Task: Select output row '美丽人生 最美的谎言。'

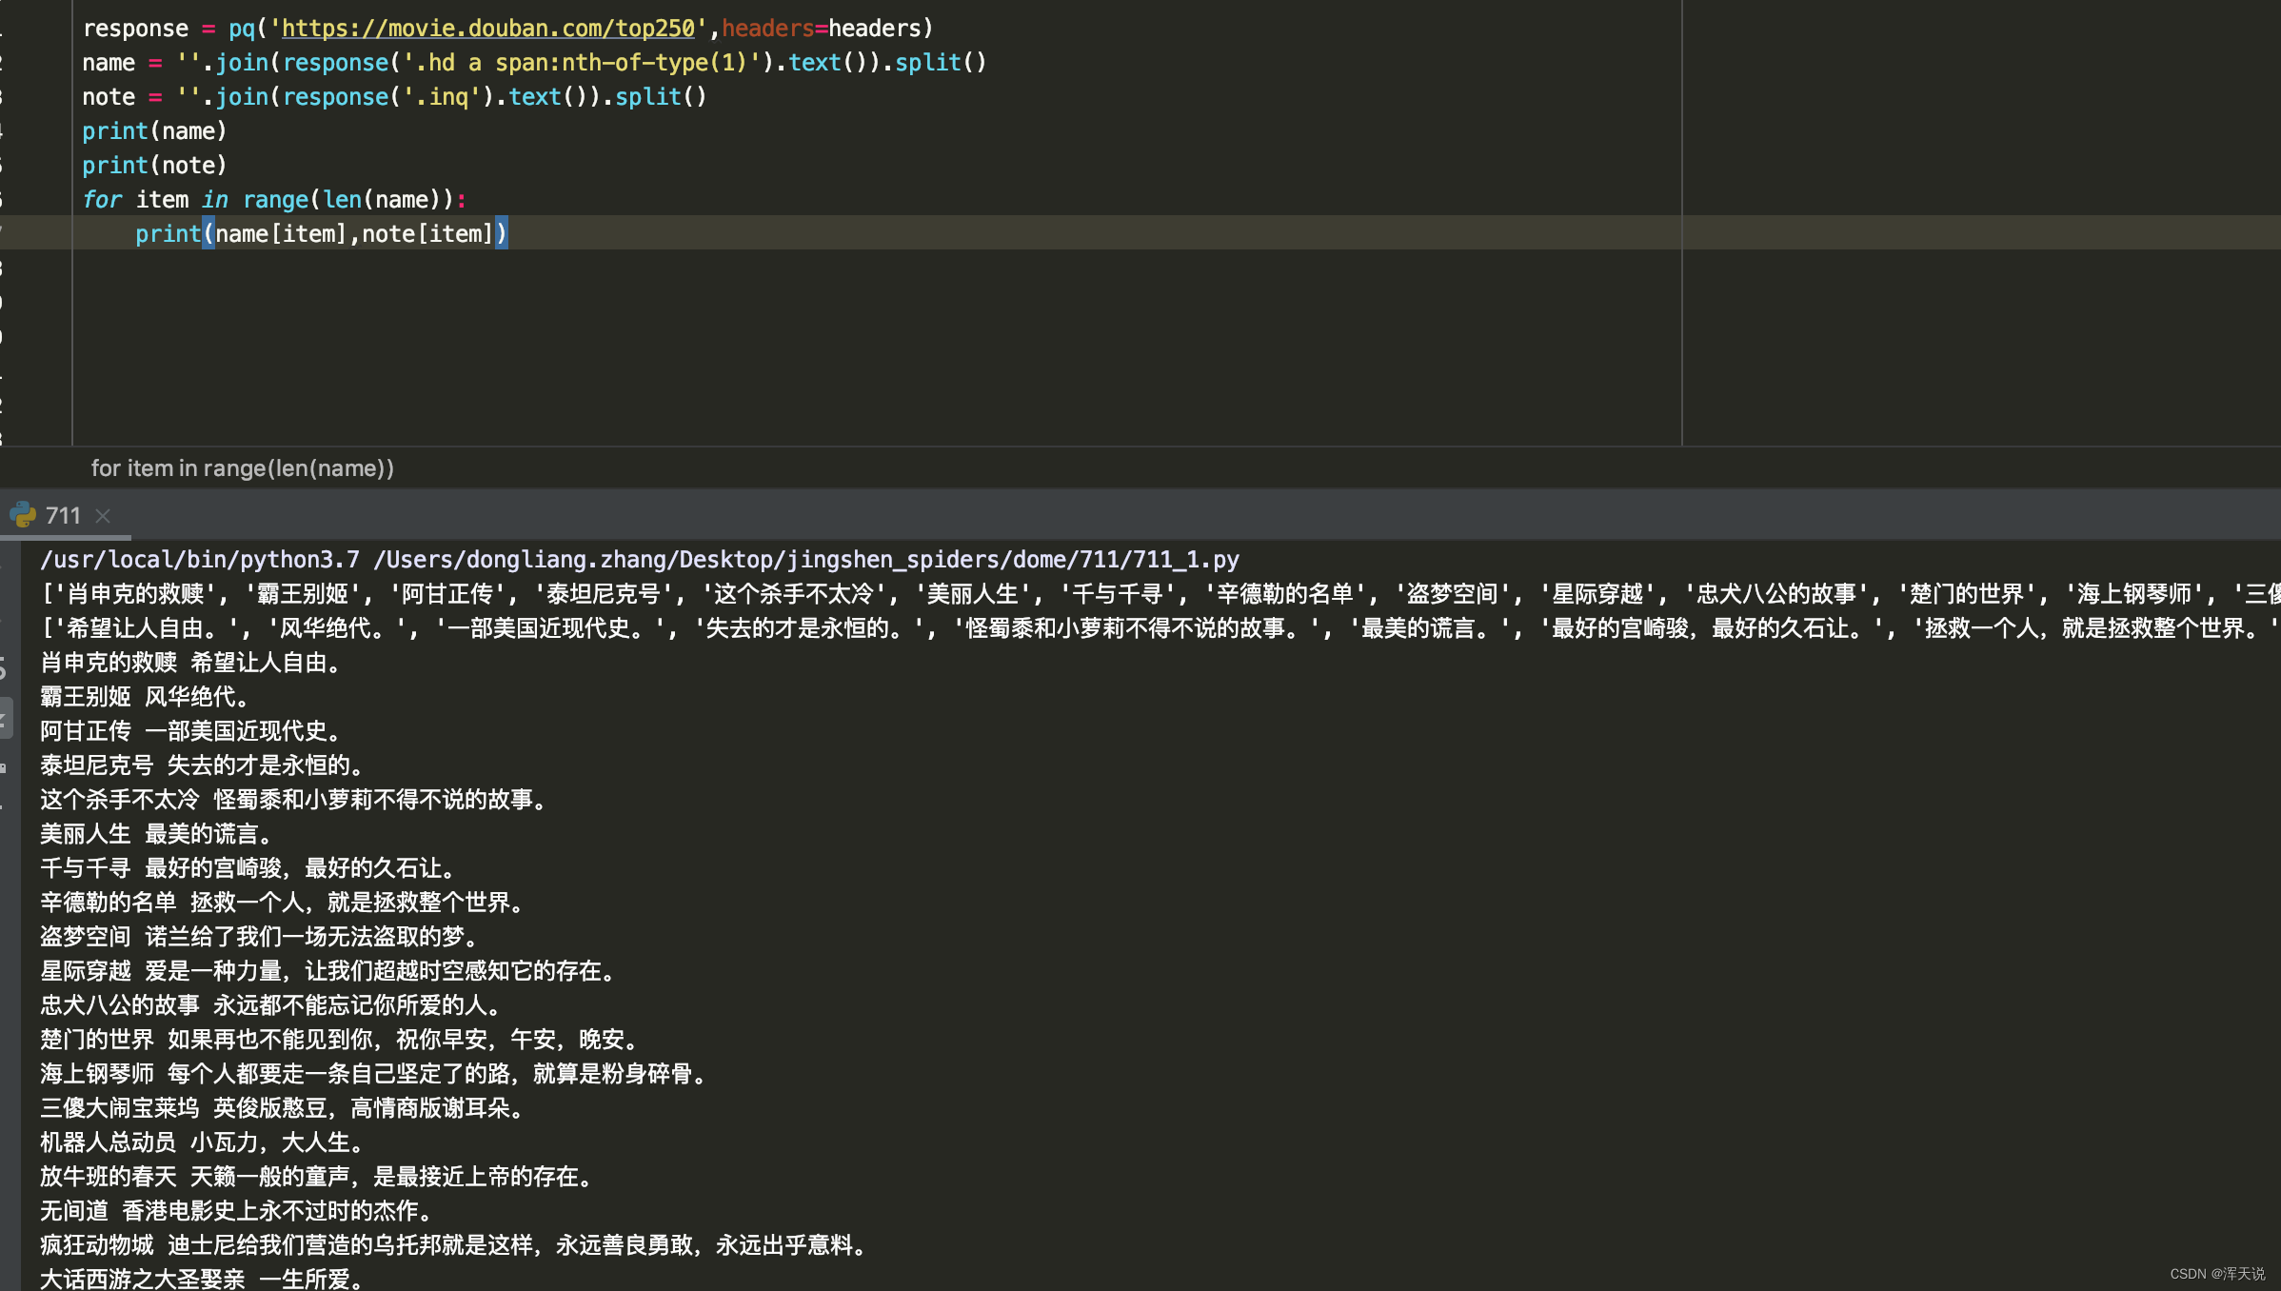Action: (x=160, y=834)
